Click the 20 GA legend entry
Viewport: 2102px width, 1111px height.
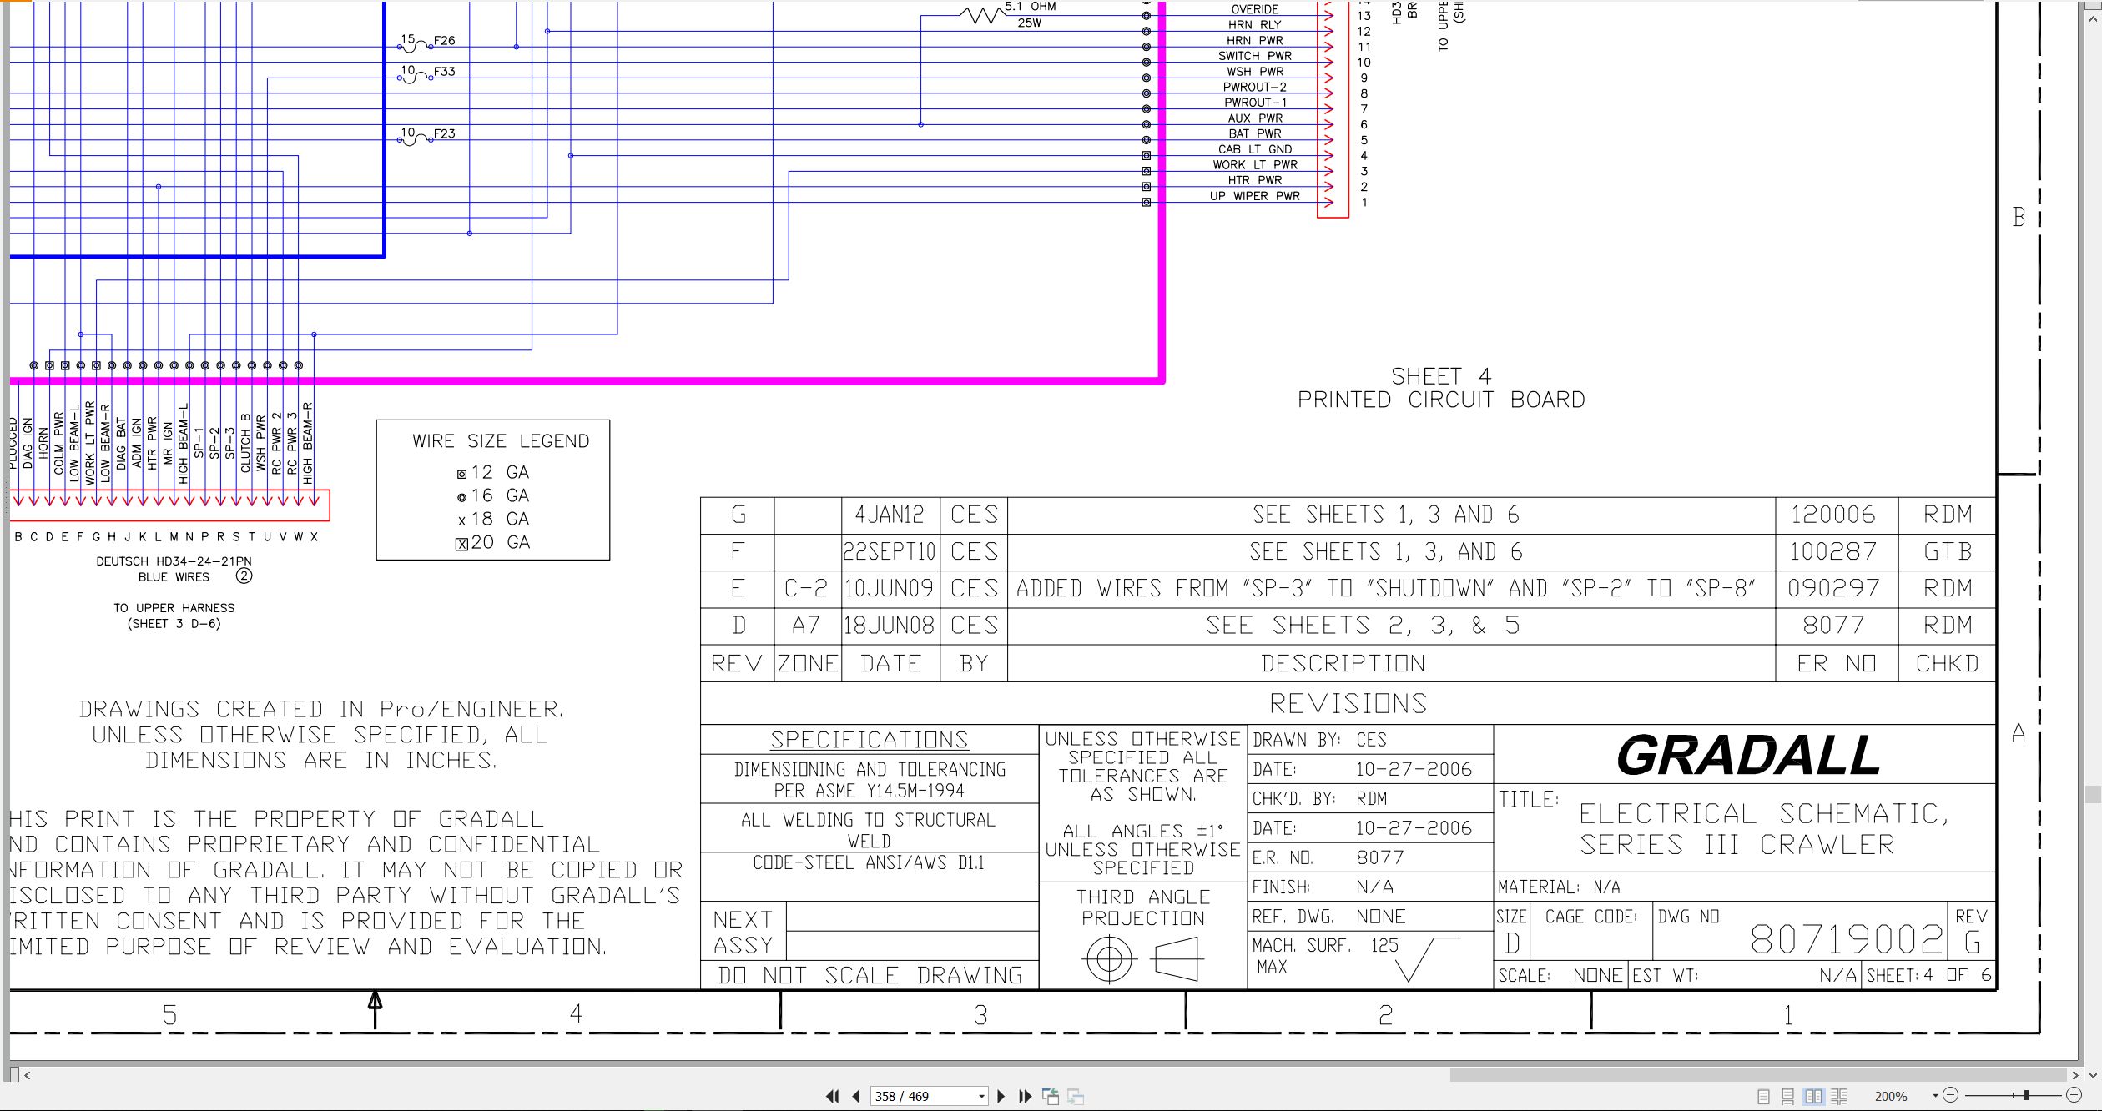click(x=492, y=542)
